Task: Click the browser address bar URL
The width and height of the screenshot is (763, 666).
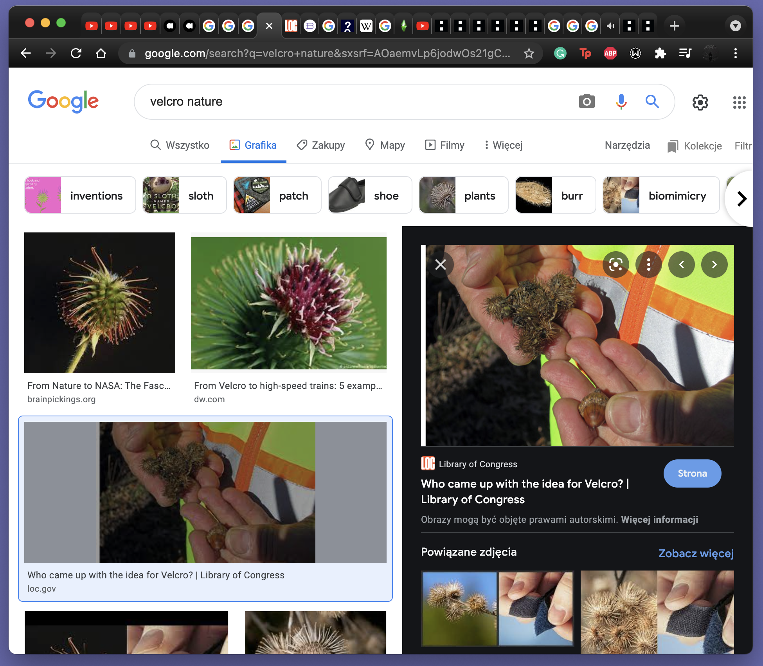Action: 327,53
